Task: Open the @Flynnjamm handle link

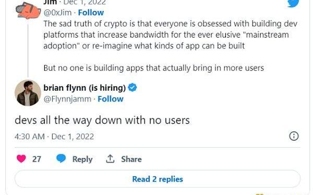Action: [x=67, y=99]
